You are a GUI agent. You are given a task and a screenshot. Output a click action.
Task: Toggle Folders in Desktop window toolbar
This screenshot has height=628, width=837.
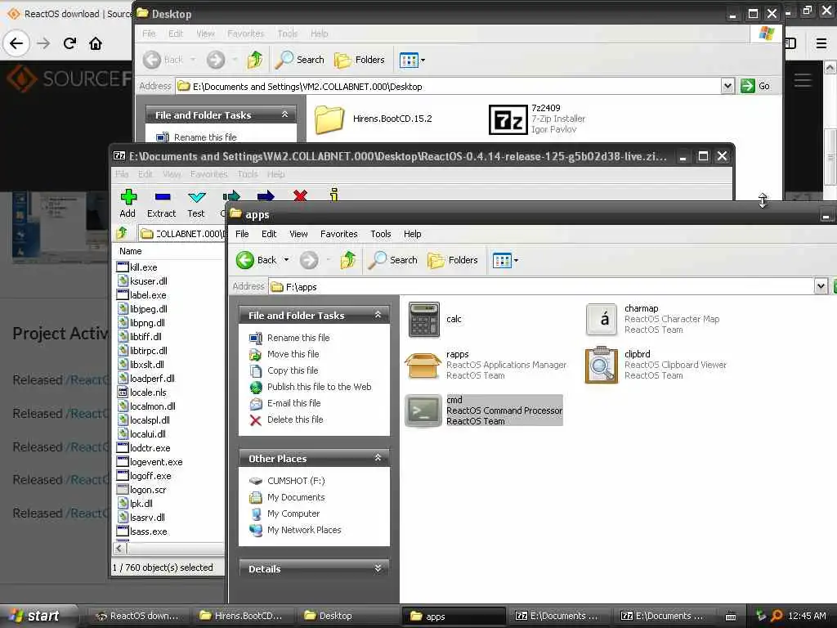click(360, 60)
